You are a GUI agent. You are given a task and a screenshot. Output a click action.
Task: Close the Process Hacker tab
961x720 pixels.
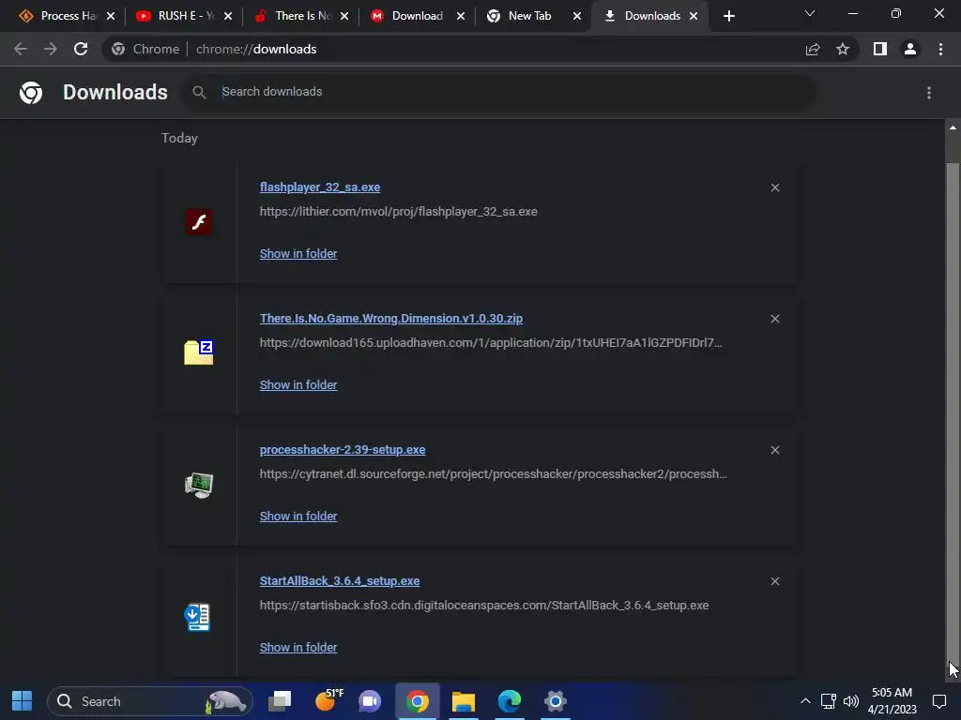click(111, 16)
